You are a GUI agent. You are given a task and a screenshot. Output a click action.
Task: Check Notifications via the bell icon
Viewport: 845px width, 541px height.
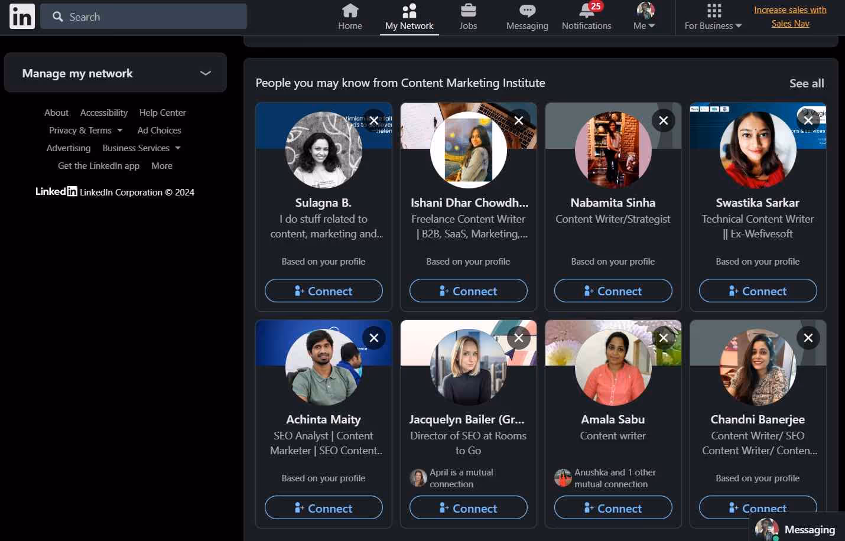tap(586, 11)
